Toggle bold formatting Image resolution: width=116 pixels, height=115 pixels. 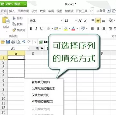tap(31, 28)
